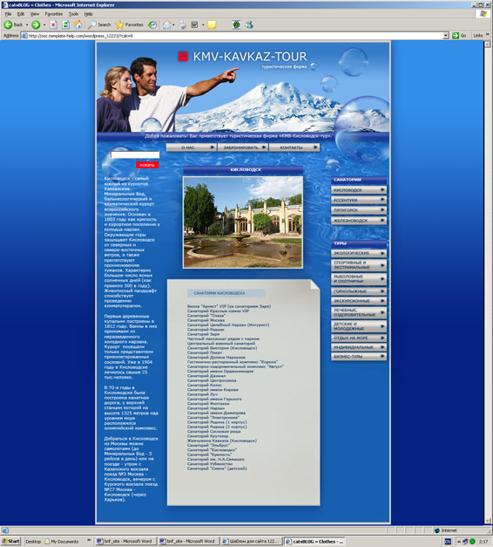Image resolution: width=493 pixels, height=547 pixels.
Task: Stop page loading with red X icon
Action: pos(53,24)
